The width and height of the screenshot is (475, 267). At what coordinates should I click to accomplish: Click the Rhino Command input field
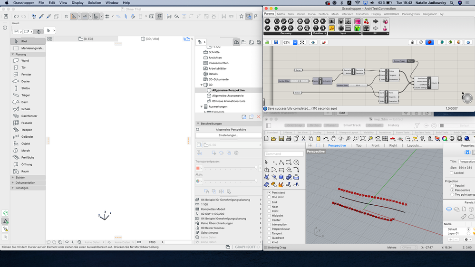pyautogui.click(x=284, y=154)
